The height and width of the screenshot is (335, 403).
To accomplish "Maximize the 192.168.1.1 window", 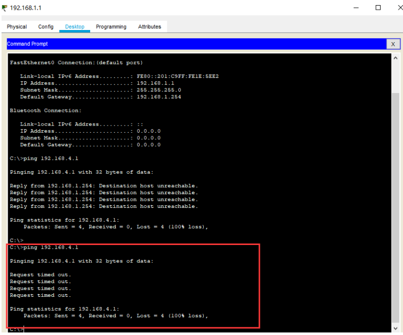I will tap(378, 8).
